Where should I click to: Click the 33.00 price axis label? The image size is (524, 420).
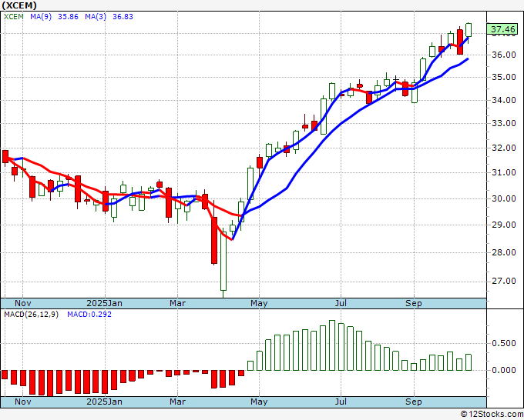(x=504, y=123)
